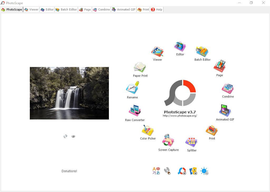Open the Help tab

(157, 9)
